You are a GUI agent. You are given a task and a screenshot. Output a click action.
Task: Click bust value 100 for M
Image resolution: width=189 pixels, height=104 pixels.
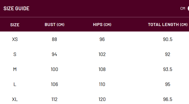[54, 69]
